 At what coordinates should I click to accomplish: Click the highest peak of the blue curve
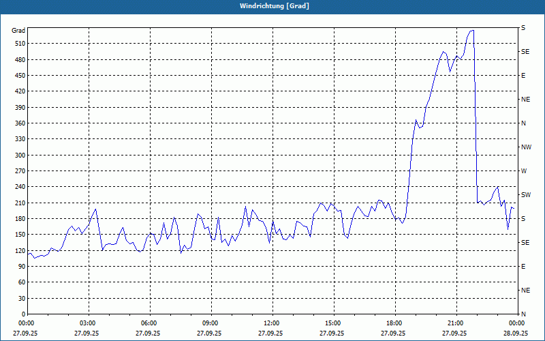coord(471,30)
